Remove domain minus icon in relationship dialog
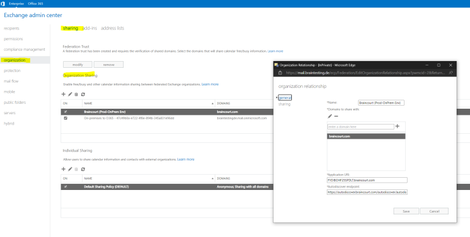This screenshot has height=237, width=470. coord(336,116)
